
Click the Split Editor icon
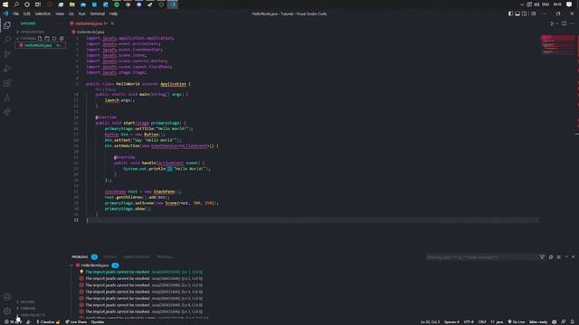[x=565, y=23]
